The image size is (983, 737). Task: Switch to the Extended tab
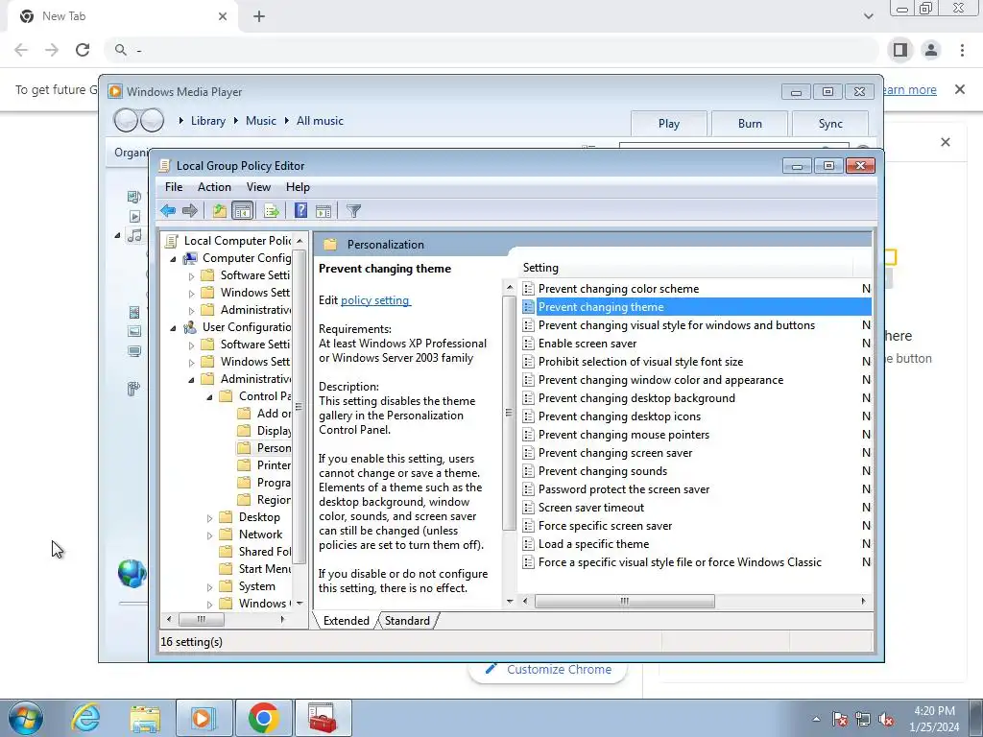[346, 621]
